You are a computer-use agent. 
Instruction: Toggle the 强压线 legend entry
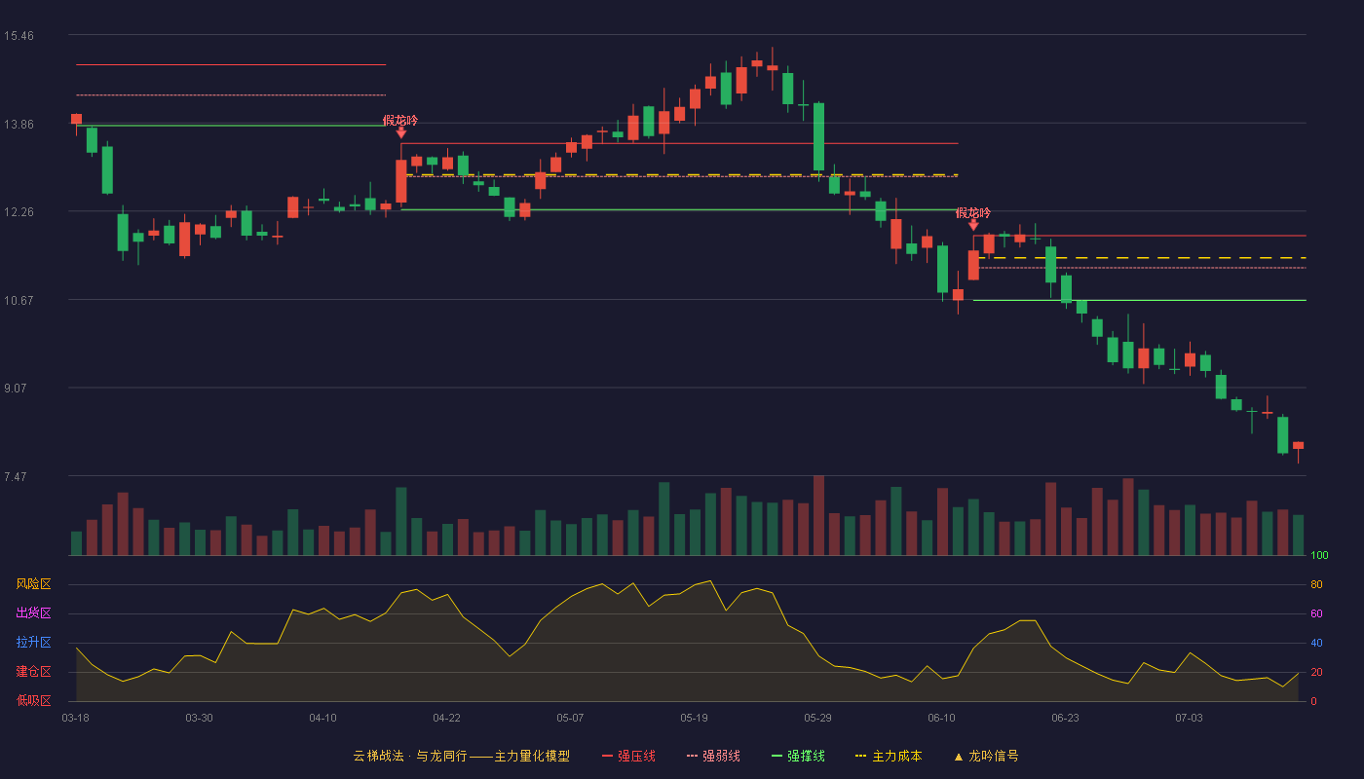(628, 756)
